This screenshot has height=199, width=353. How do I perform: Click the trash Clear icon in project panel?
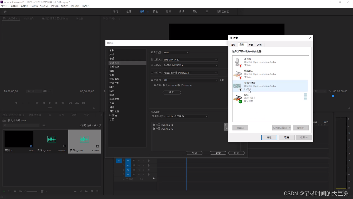tap(97, 191)
